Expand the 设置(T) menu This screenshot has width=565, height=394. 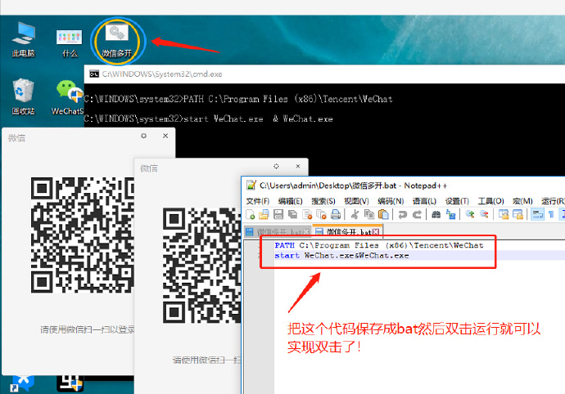click(x=457, y=201)
